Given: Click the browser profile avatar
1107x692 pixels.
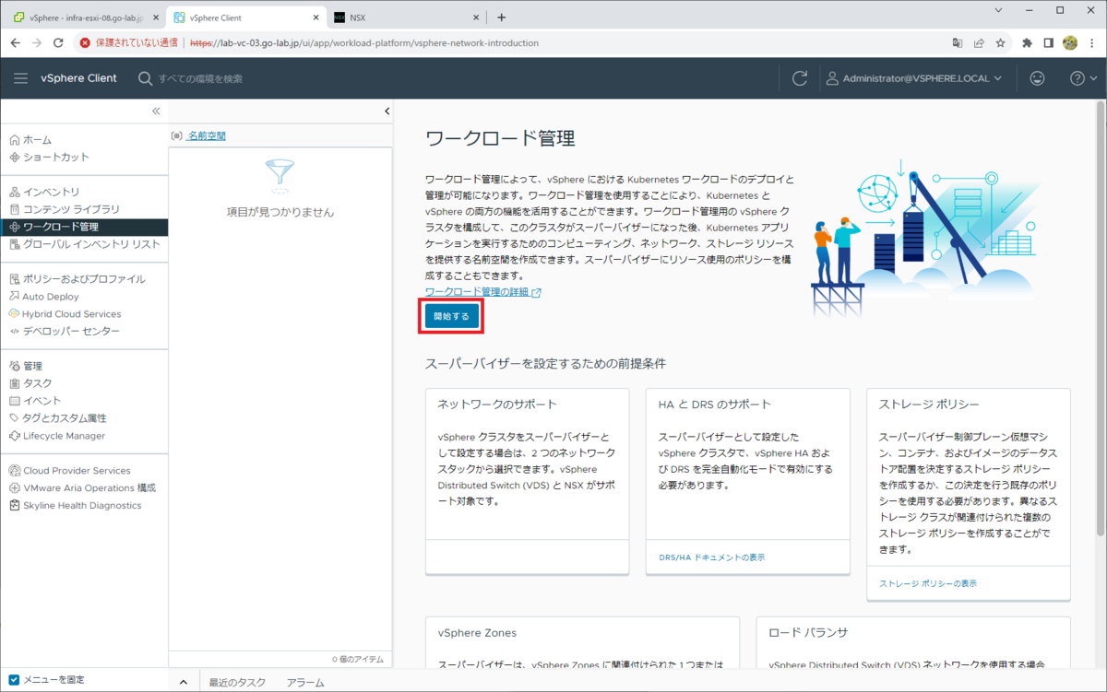Looking at the screenshot, I should click(1070, 42).
